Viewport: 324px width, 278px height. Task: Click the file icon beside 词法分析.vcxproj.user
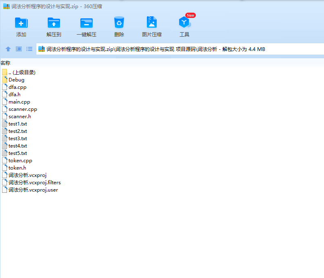point(4,190)
